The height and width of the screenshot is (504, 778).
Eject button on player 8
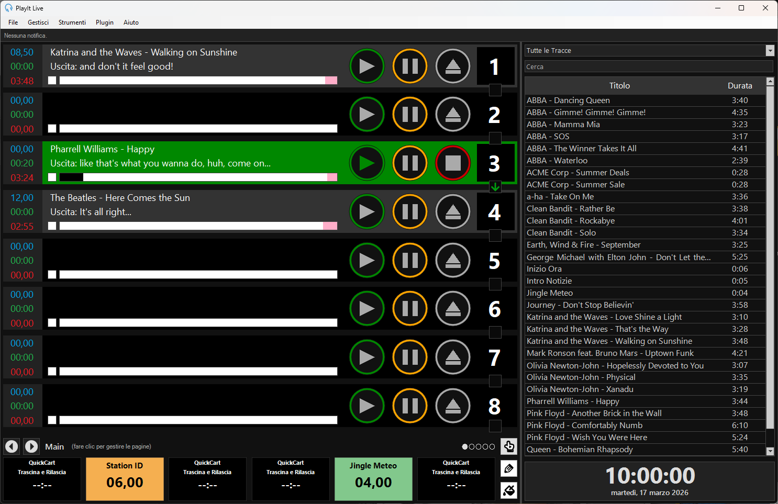coord(453,406)
